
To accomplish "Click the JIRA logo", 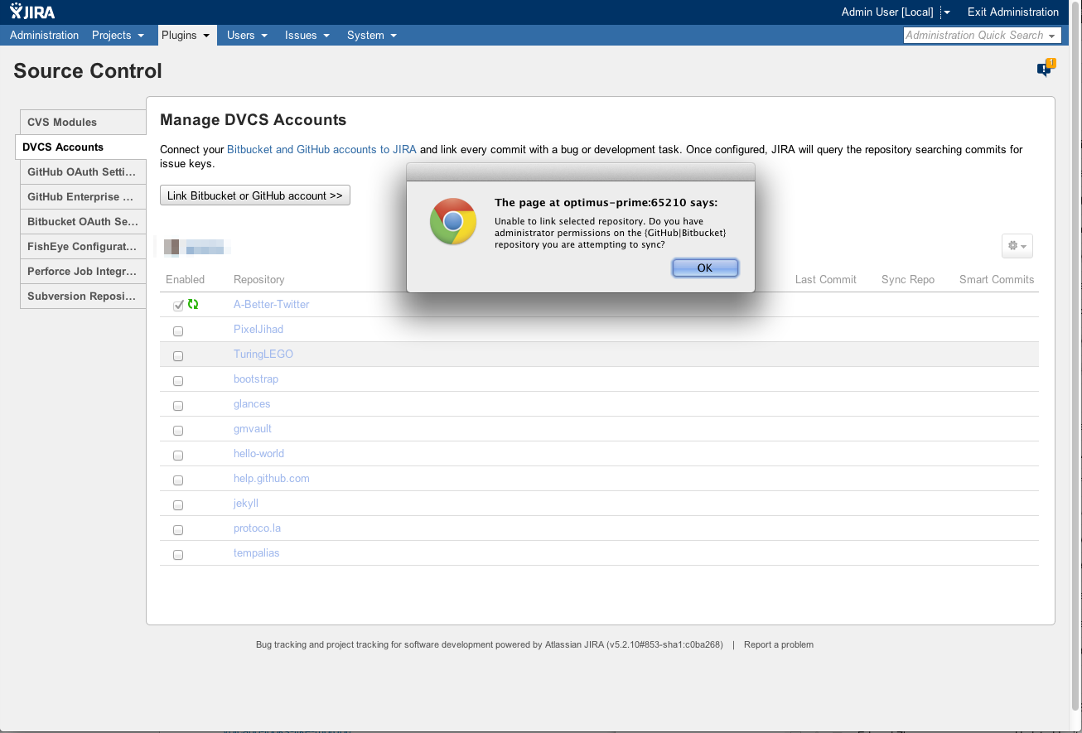I will [33, 12].
